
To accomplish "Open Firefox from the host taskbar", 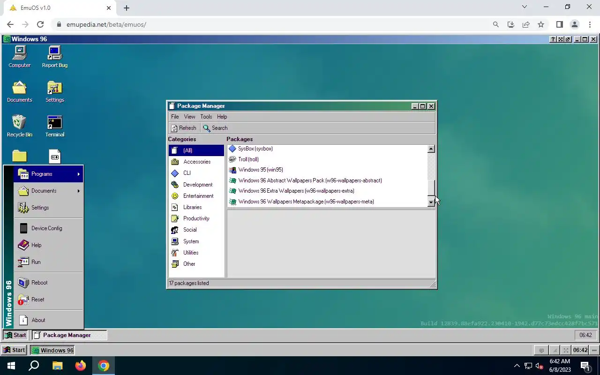I will pyautogui.click(x=80, y=366).
